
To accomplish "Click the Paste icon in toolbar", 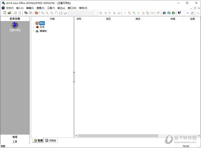I will coord(30,13).
